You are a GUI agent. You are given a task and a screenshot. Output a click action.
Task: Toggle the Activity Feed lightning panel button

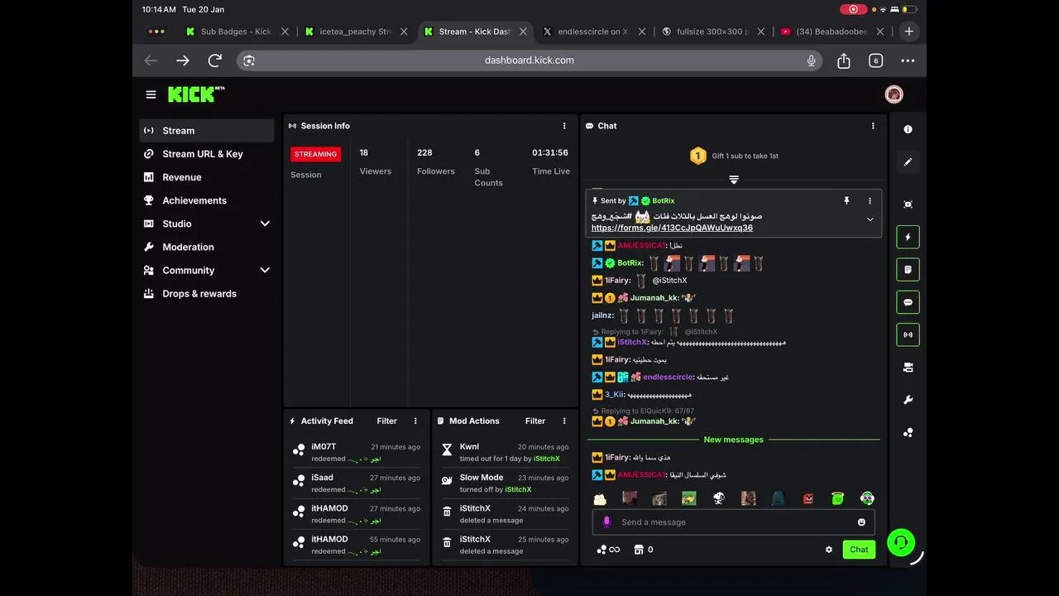(908, 237)
